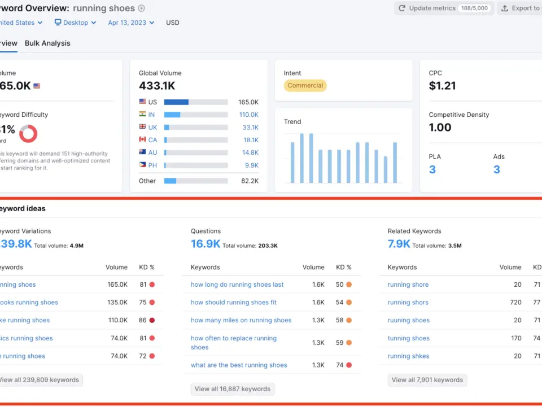Click the US volume progress bar

[196, 102]
